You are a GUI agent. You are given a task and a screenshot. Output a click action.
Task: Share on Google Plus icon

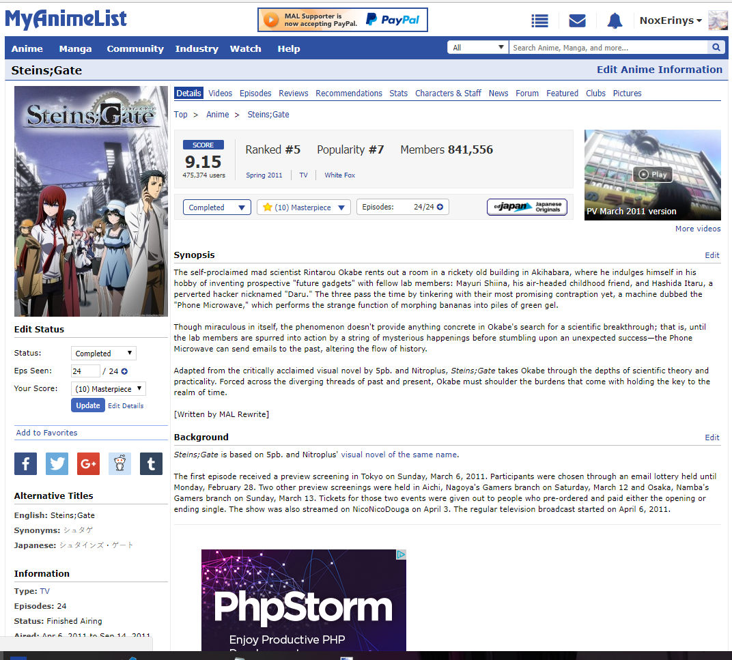point(88,463)
